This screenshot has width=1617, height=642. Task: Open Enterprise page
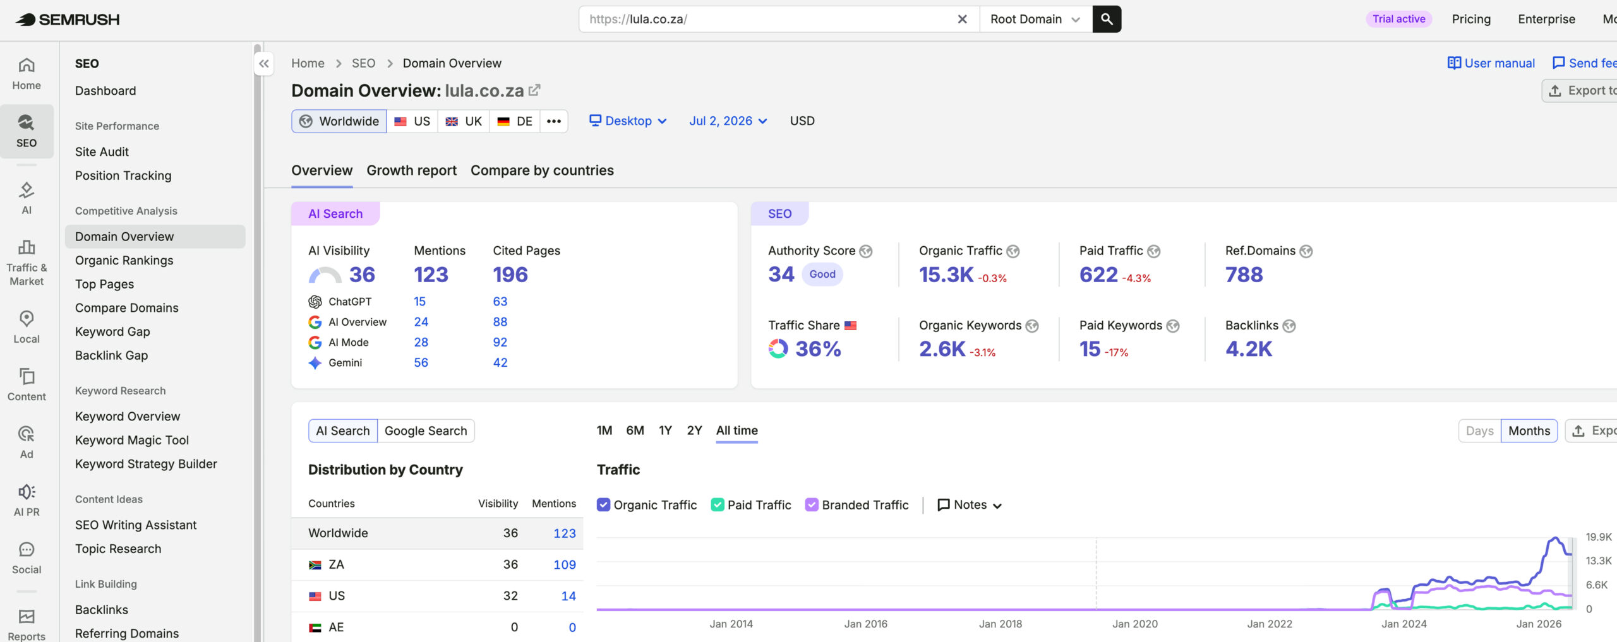pos(1546,19)
